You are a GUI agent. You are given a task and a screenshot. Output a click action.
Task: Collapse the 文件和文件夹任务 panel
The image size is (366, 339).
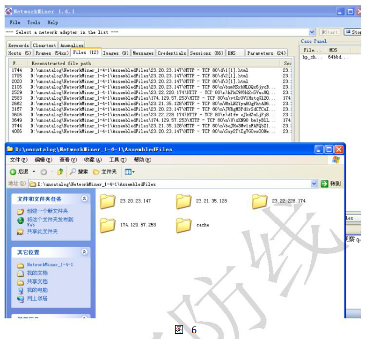click(84, 199)
